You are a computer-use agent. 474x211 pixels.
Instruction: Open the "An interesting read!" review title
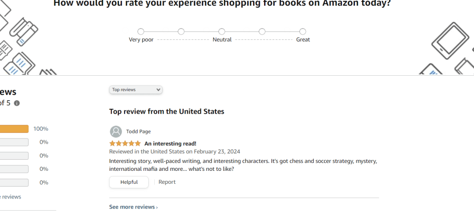170,144
